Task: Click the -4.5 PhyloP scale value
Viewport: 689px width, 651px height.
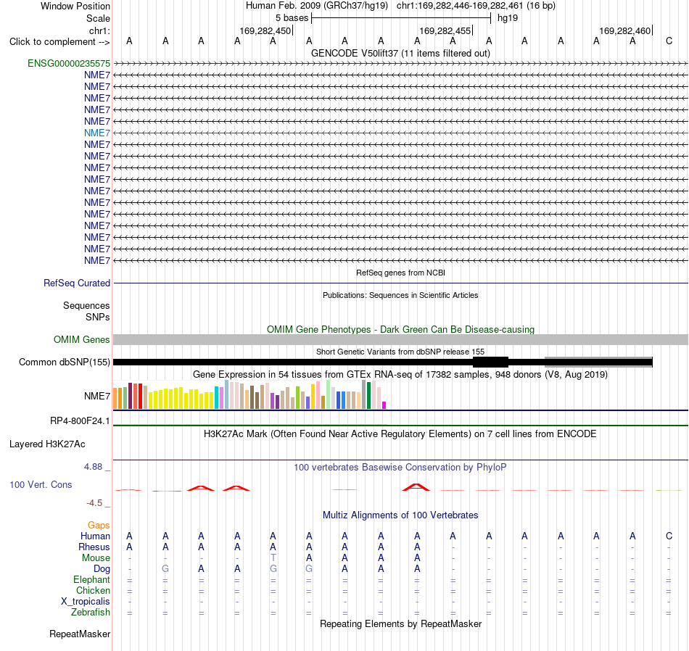Action: [94, 503]
